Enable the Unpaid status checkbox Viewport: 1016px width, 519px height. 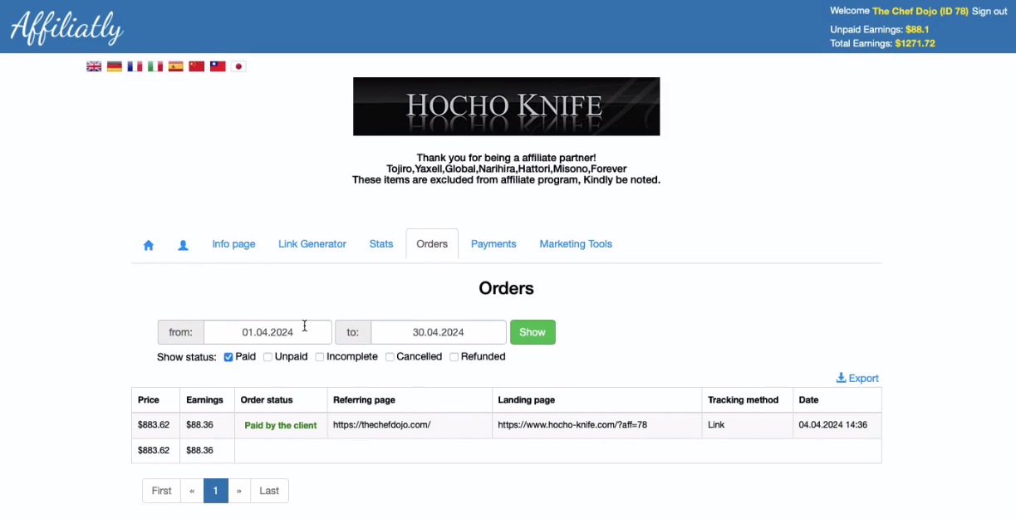point(268,357)
